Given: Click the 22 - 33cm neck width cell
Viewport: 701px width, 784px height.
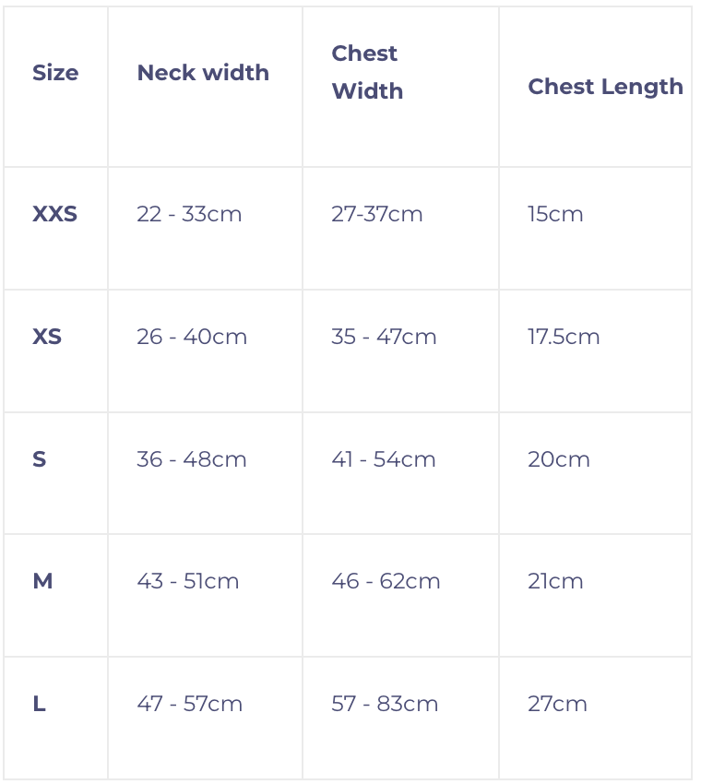Looking at the screenshot, I should [x=189, y=214].
